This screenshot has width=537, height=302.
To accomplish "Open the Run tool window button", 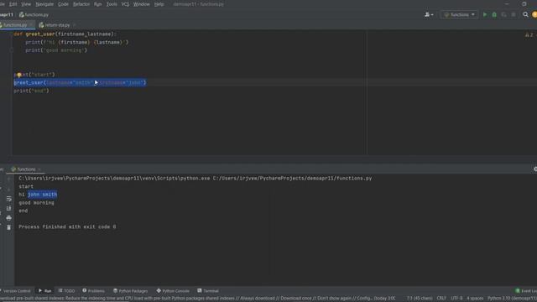I will tap(44, 291).
